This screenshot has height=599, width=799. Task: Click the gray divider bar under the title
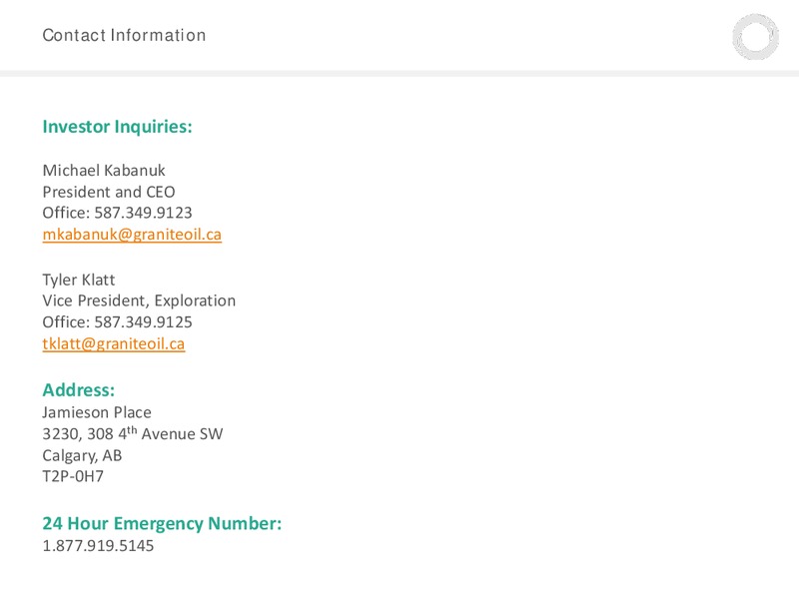click(x=399, y=73)
